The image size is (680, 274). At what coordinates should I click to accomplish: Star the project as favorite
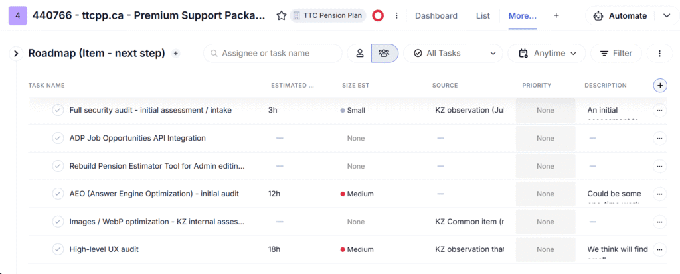pos(282,16)
